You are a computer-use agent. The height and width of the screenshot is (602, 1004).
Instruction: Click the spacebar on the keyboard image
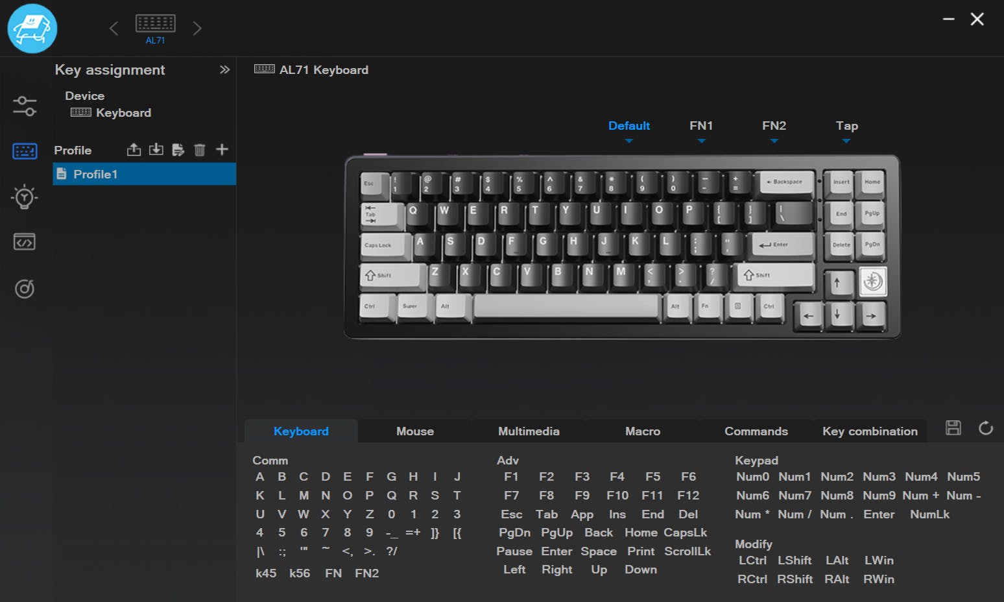pyautogui.click(x=566, y=306)
